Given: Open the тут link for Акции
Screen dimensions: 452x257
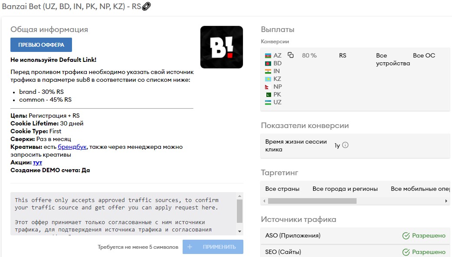Looking at the screenshot, I should coord(37,162).
